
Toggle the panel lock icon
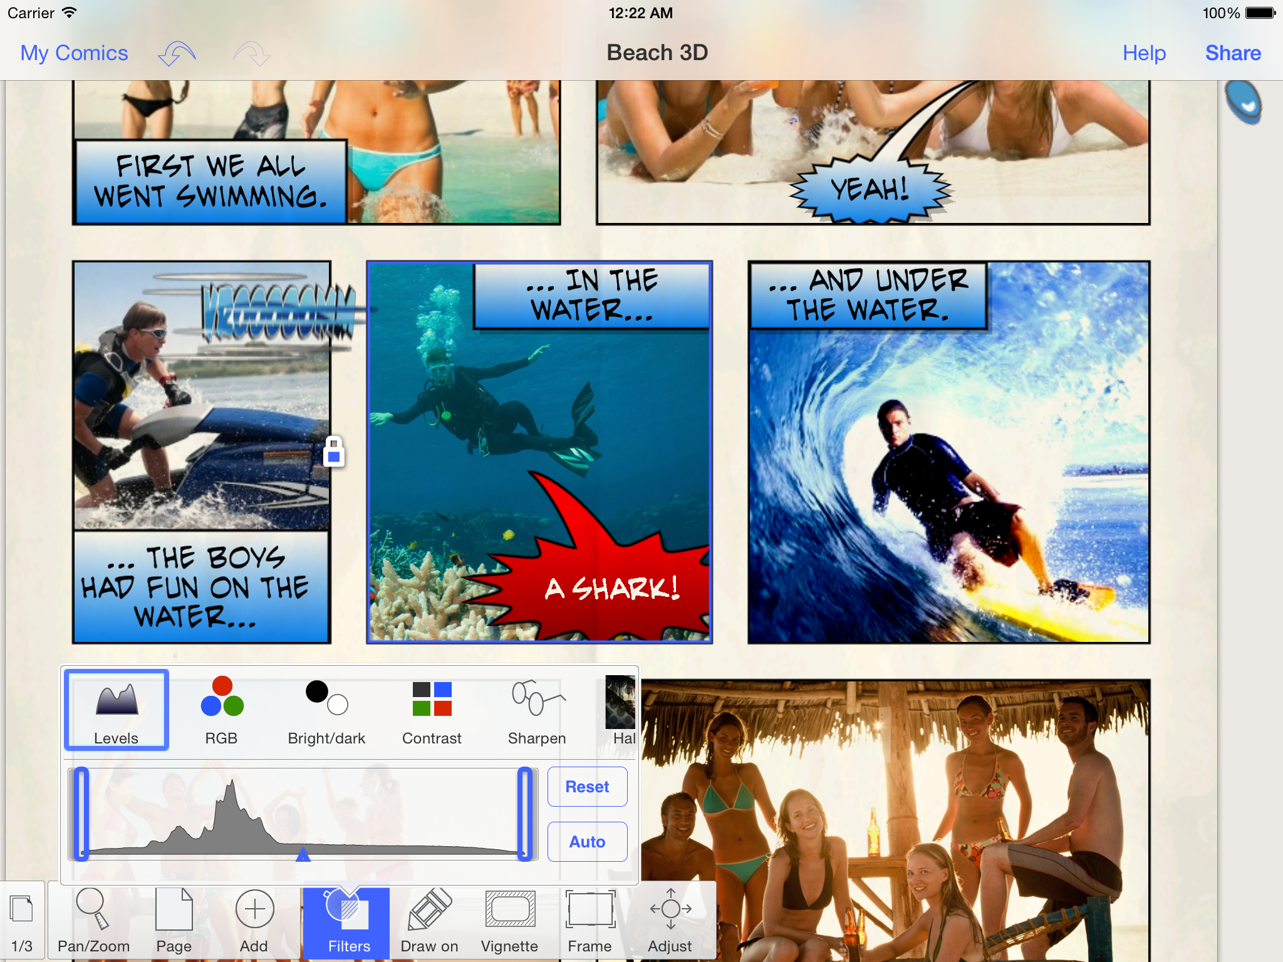(x=334, y=452)
